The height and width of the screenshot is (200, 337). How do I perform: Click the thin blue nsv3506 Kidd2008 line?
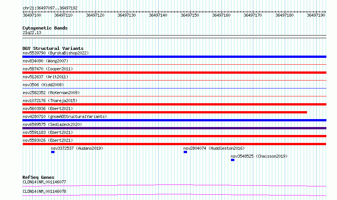[174, 88]
